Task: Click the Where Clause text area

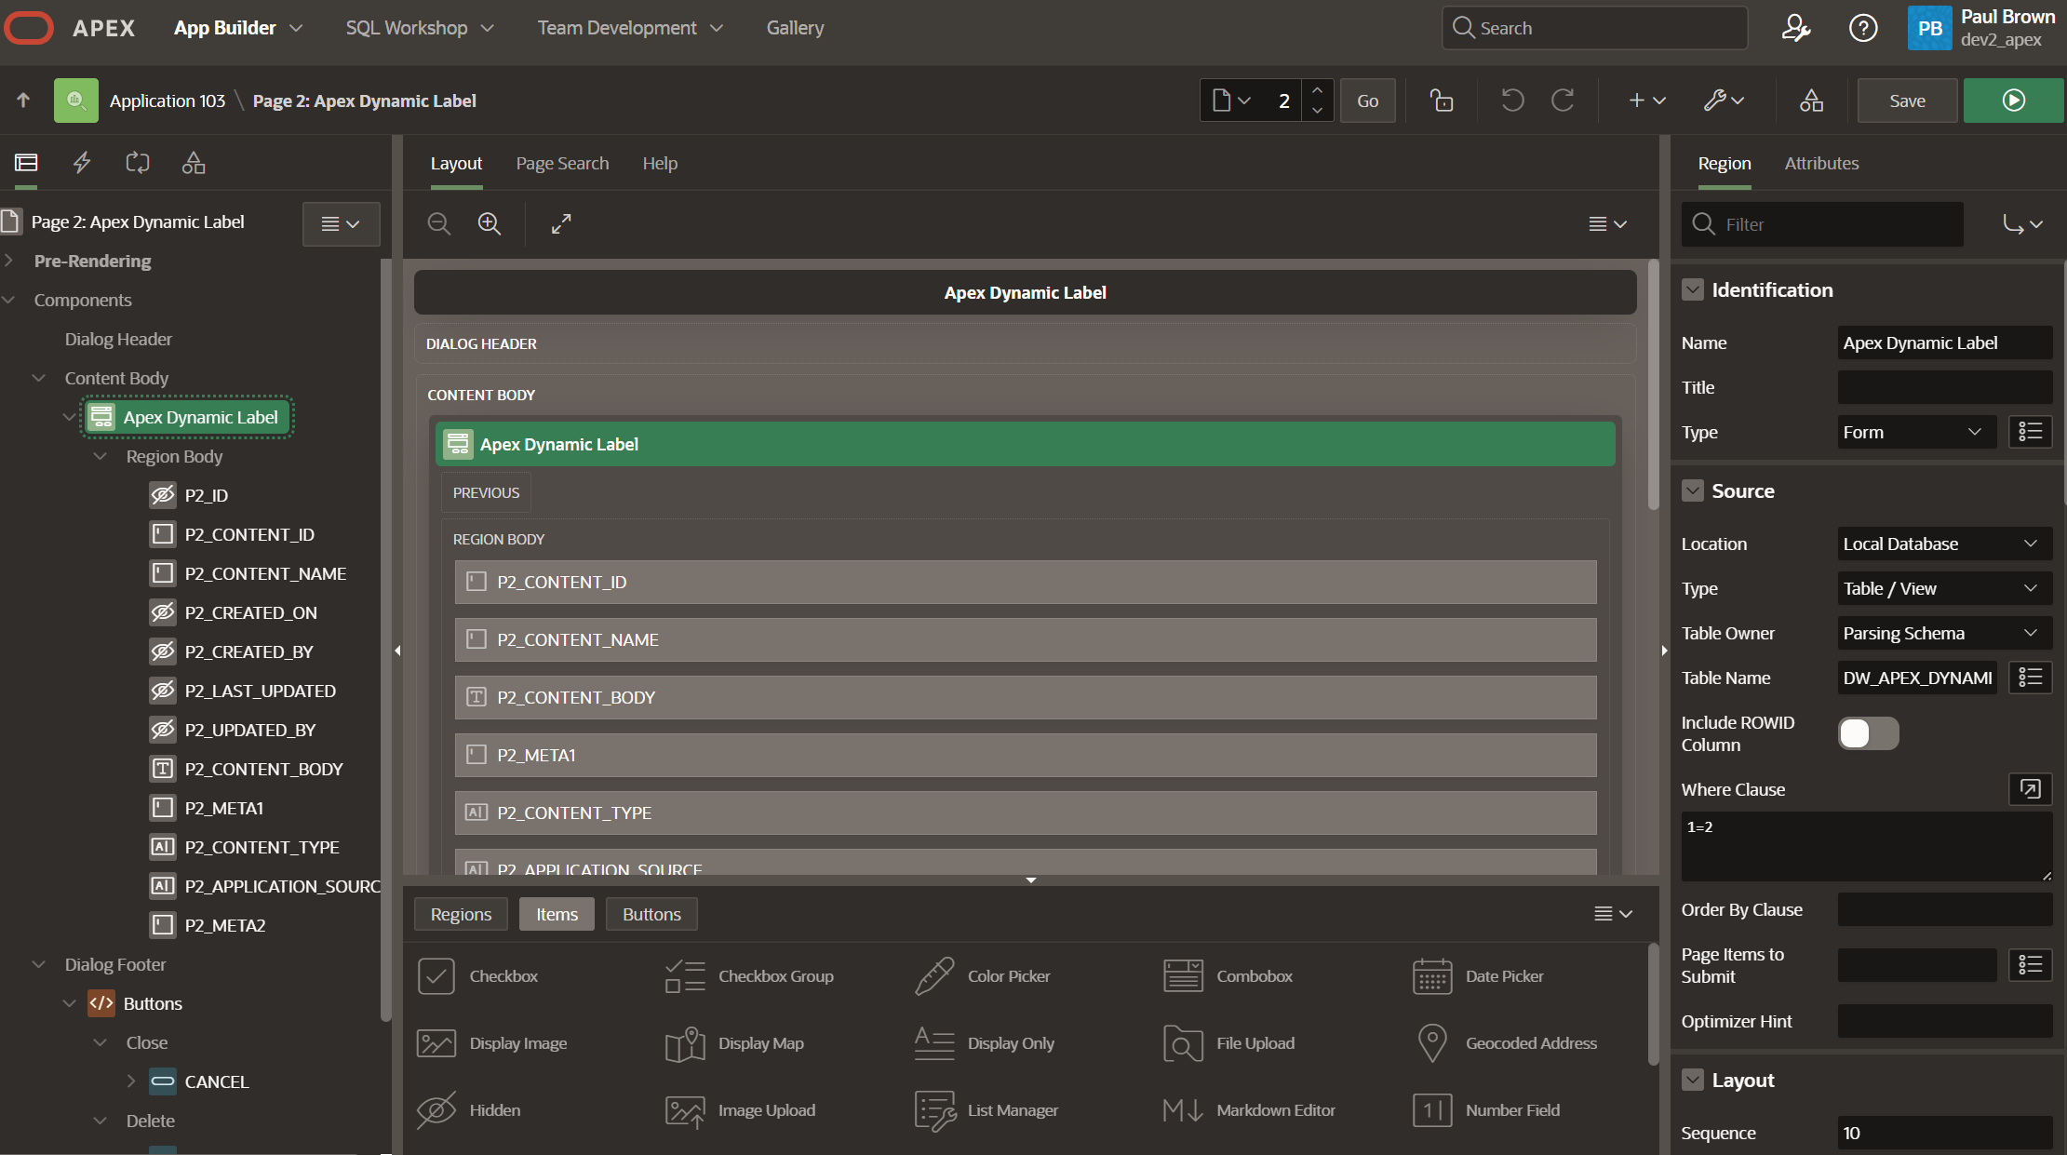Action: coord(1867,846)
